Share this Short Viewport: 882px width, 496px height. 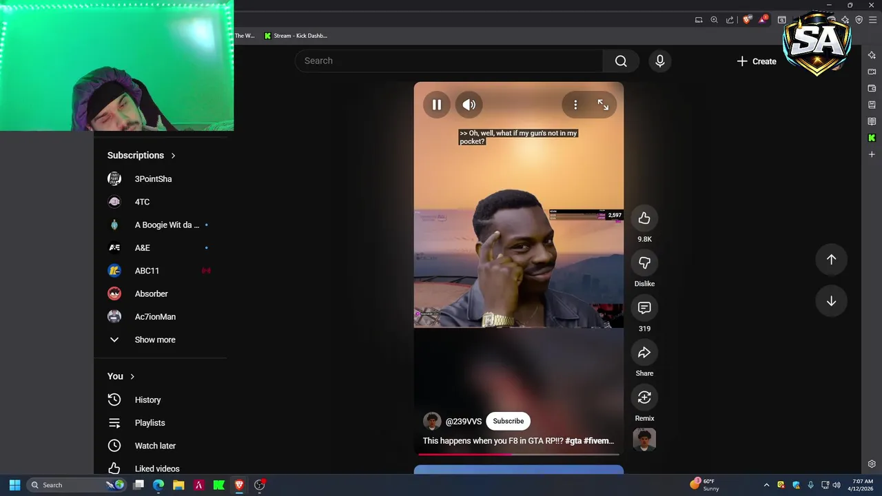[x=644, y=353]
